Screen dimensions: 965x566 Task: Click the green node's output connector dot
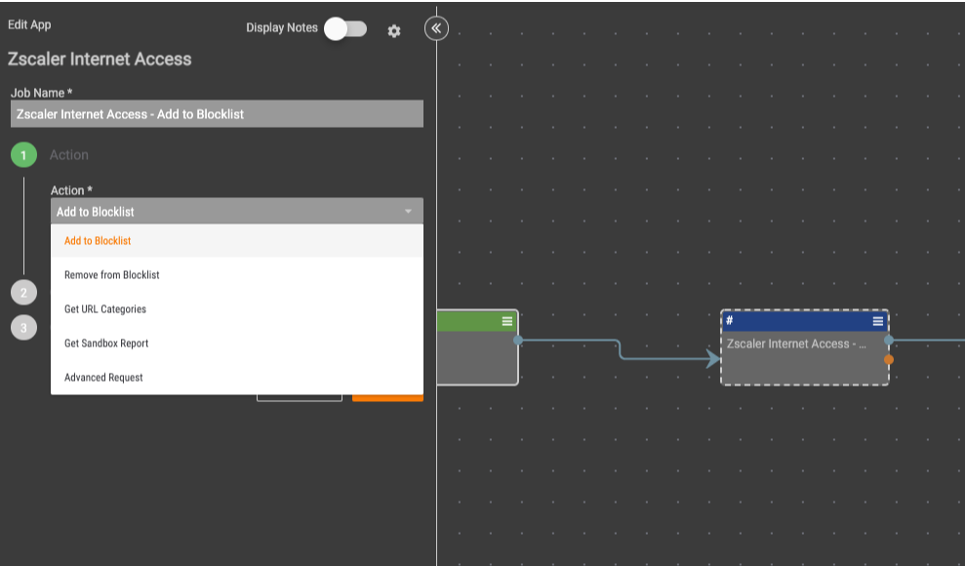point(518,341)
